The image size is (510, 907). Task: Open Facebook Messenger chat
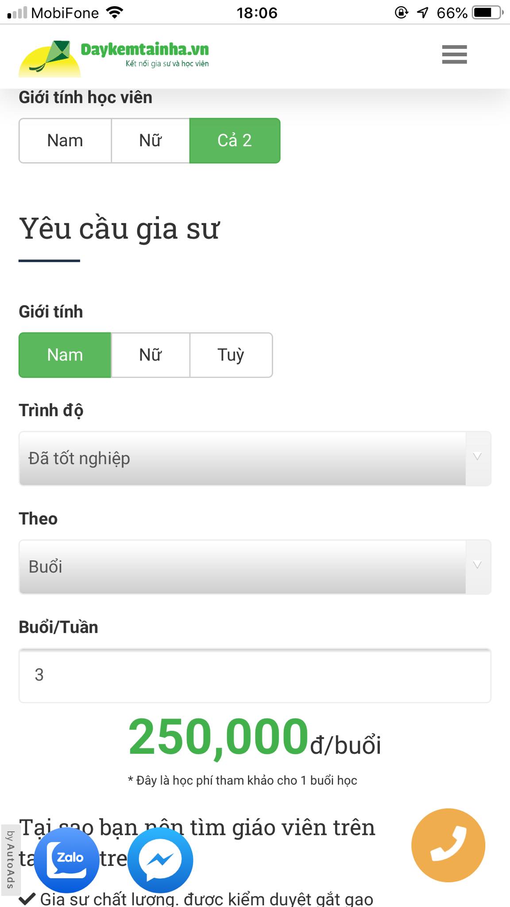click(160, 860)
